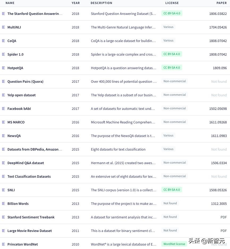Viewport: 230px width, 249px height.
Task: Click the page icon next to Billion Words
Action: click(3, 204)
